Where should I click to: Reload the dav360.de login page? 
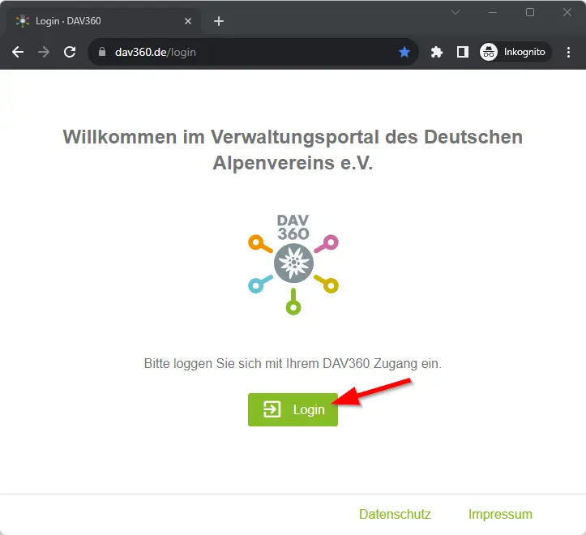(x=70, y=52)
